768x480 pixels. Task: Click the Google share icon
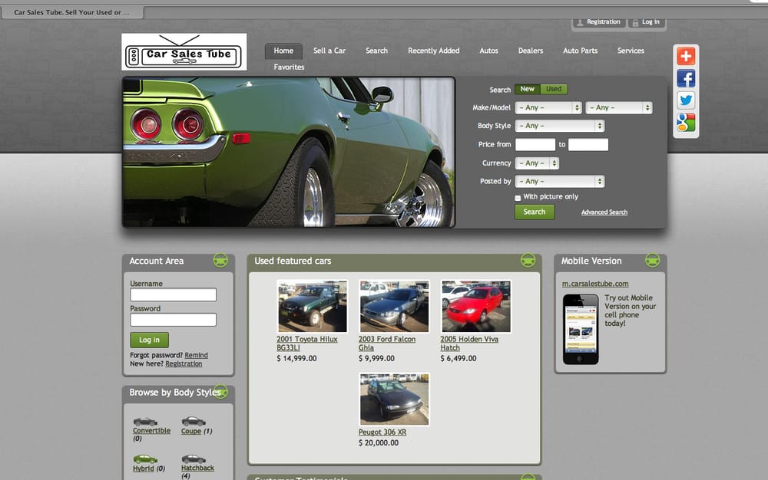click(x=686, y=123)
